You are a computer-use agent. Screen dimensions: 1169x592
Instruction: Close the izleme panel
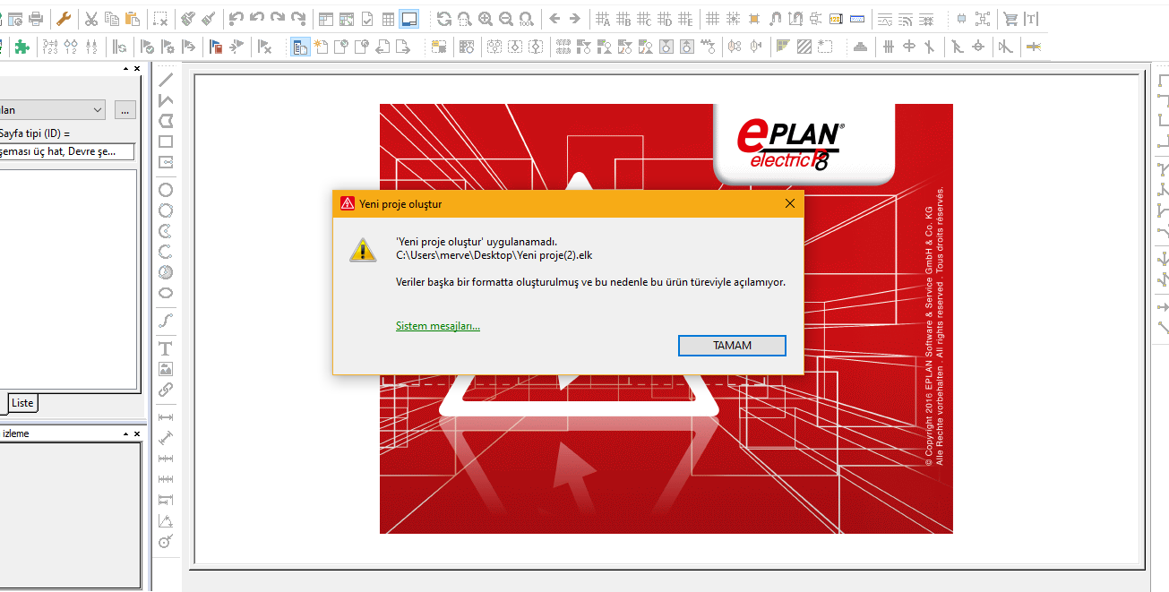[137, 433]
